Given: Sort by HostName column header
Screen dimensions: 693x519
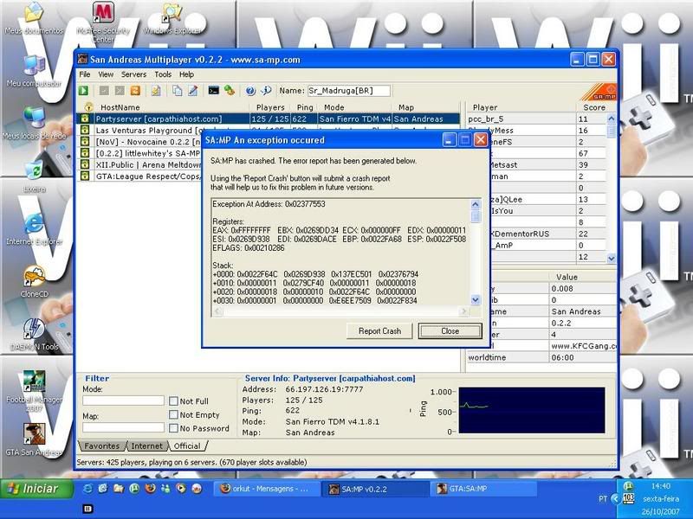Looking at the screenshot, I should coord(172,106).
